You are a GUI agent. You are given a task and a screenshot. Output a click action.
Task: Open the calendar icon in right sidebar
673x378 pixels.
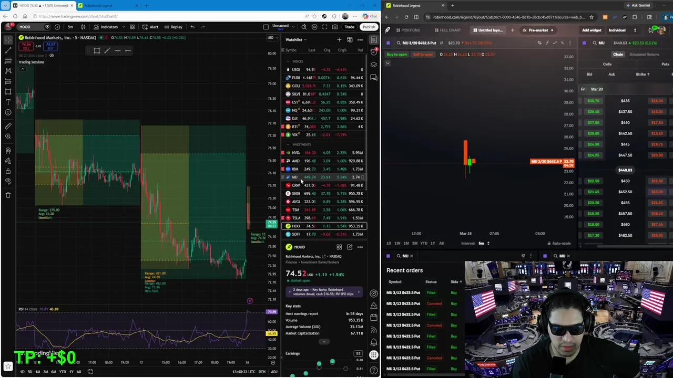point(373,317)
